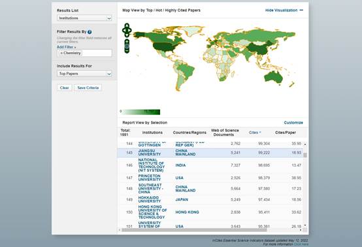Expand the Add Filter option
Screen dimensions: 362x247
(x=66, y=47)
